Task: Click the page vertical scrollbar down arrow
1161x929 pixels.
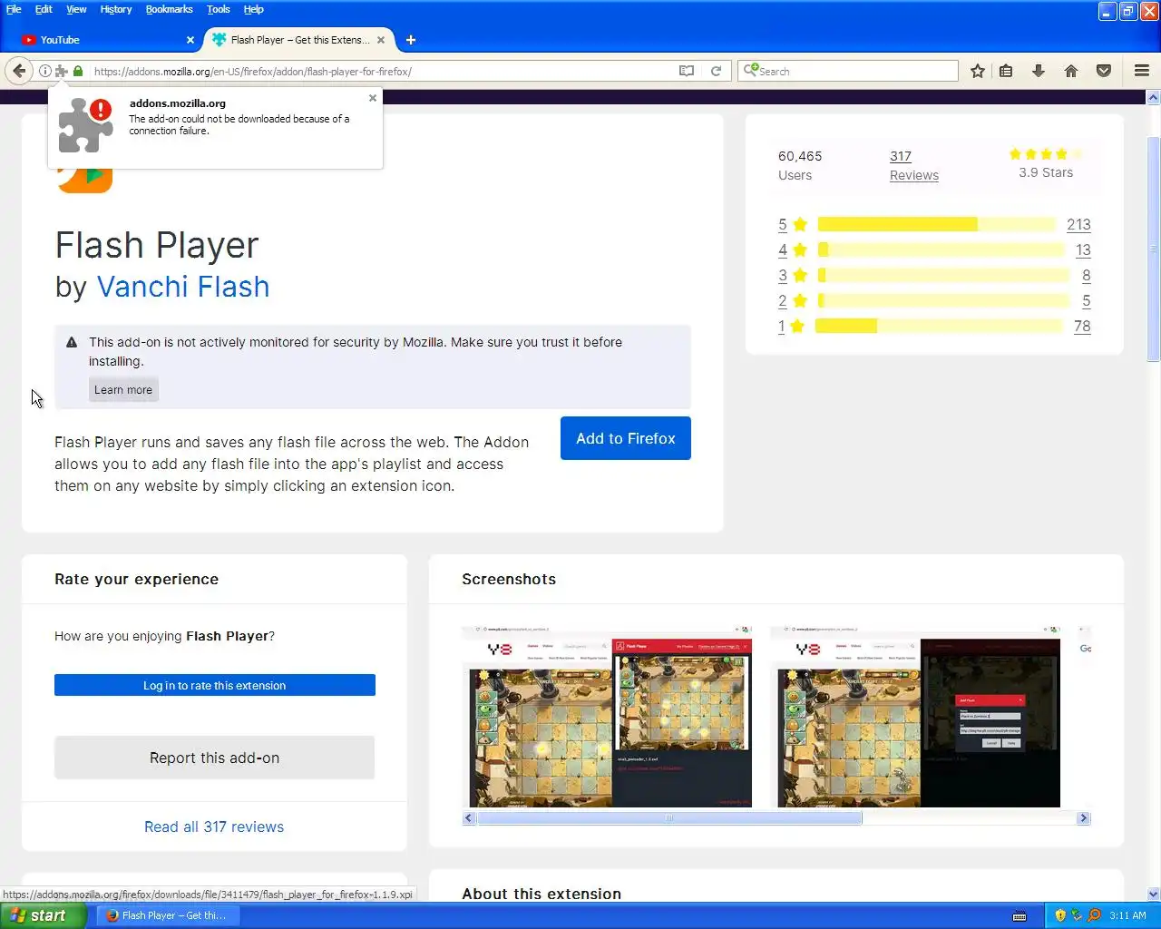Action: click(1154, 894)
